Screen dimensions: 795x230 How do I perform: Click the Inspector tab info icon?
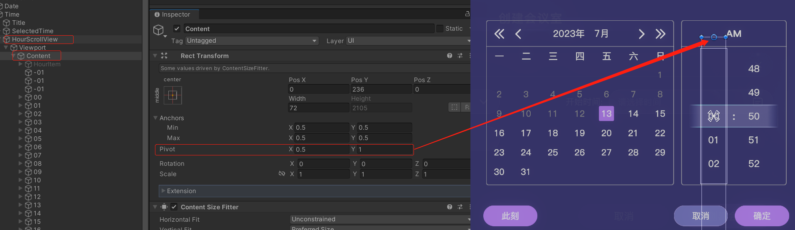[157, 15]
